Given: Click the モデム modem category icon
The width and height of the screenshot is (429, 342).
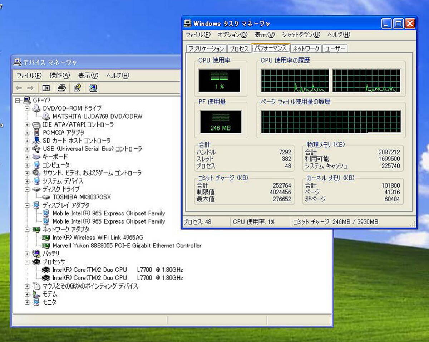Looking at the screenshot, I should [x=36, y=294].
